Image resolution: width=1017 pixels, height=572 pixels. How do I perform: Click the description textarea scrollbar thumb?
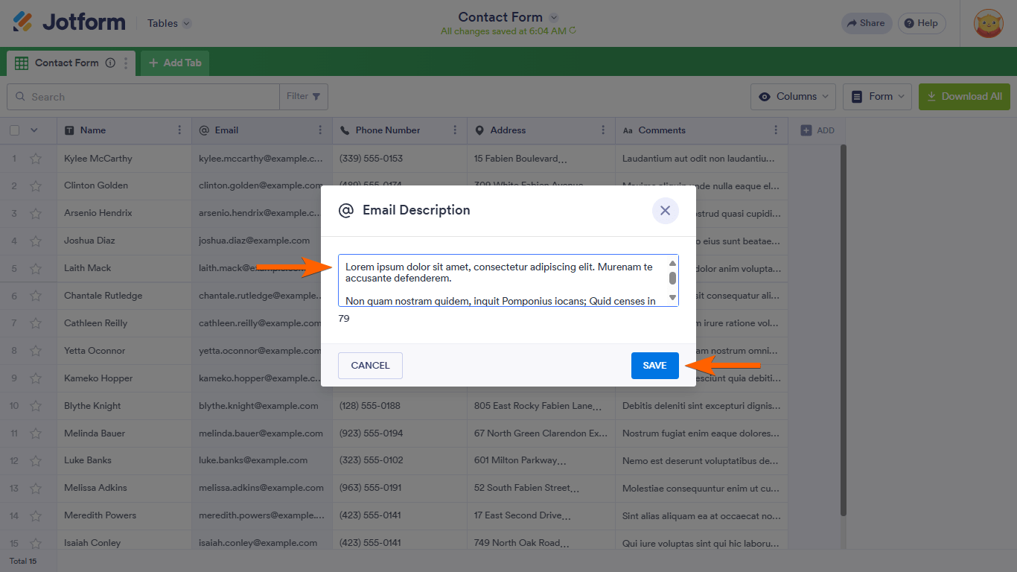(672, 279)
